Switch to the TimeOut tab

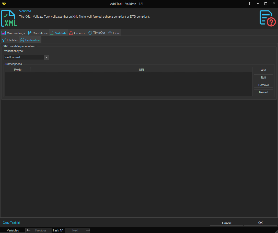pos(97,33)
